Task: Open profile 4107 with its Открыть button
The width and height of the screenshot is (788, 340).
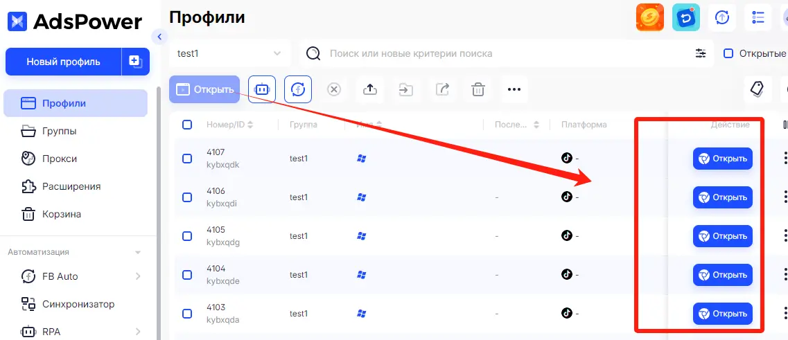Action: click(723, 159)
